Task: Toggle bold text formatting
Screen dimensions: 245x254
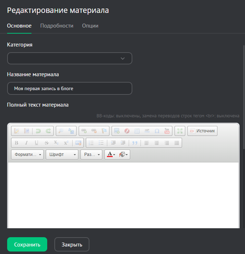Action: click(x=16, y=143)
